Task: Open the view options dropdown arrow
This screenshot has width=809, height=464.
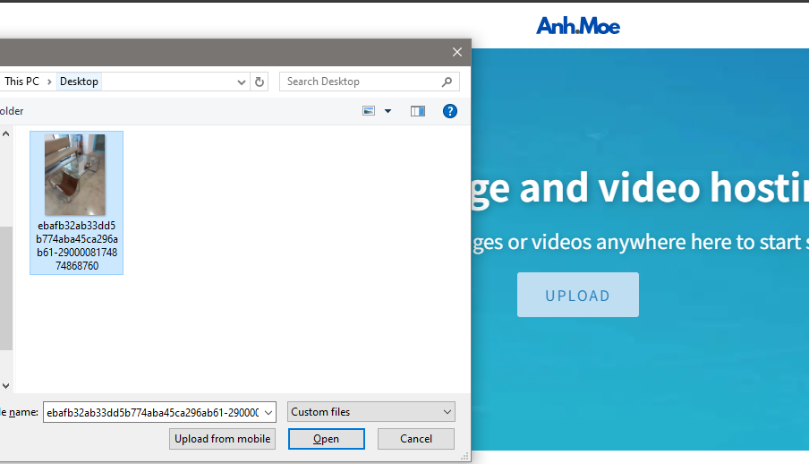Action: coord(387,111)
